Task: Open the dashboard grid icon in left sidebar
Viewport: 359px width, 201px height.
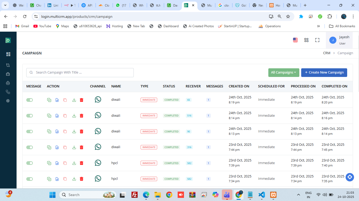Action: coord(8,54)
